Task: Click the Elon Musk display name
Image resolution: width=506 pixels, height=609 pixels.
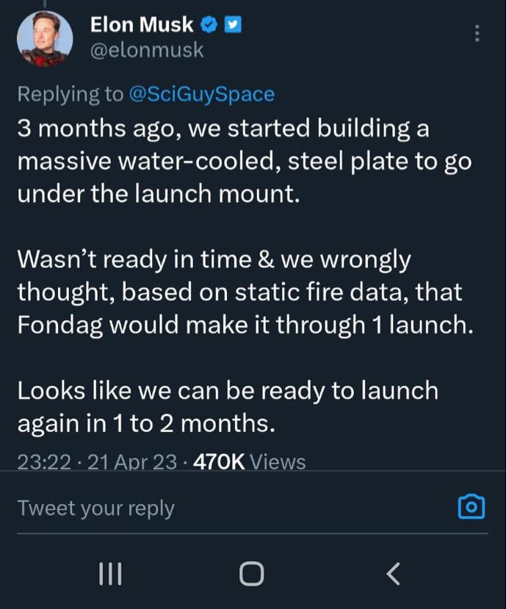Action: tap(141, 24)
